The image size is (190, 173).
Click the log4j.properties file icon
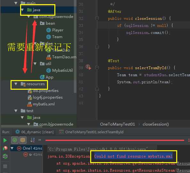tap(30, 98)
